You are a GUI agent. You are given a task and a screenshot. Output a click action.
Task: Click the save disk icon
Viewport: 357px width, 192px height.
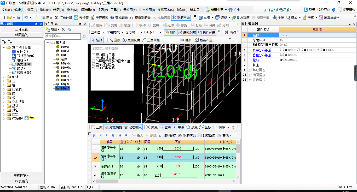coord(19,17)
